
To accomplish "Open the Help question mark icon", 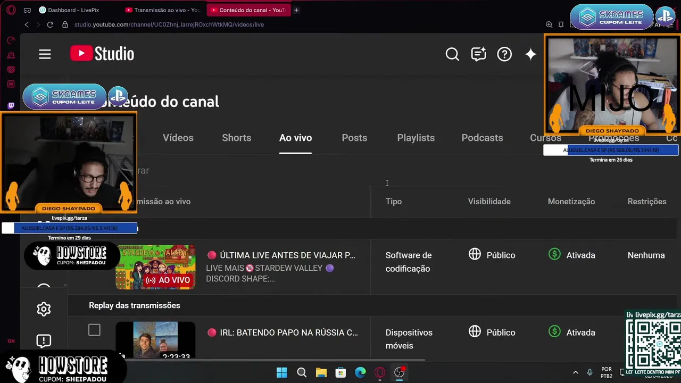I will pos(504,54).
